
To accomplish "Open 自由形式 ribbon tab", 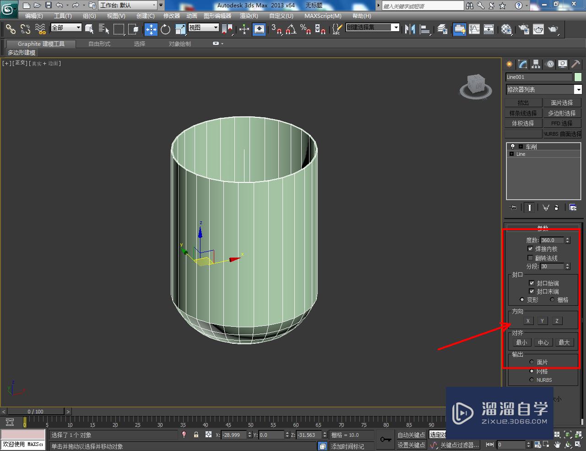I will pos(99,44).
